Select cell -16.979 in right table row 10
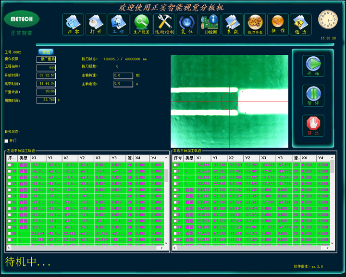Screen dimensions: 346x277 coord(203,227)
